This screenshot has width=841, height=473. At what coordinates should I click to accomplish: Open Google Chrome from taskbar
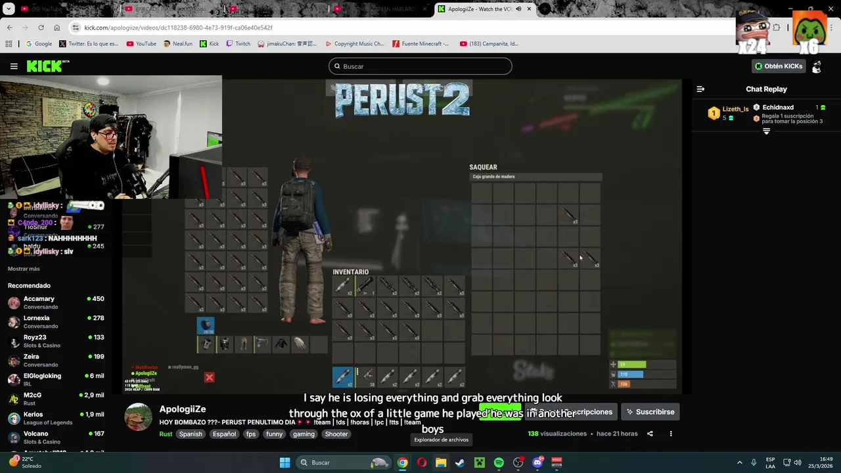point(402,462)
